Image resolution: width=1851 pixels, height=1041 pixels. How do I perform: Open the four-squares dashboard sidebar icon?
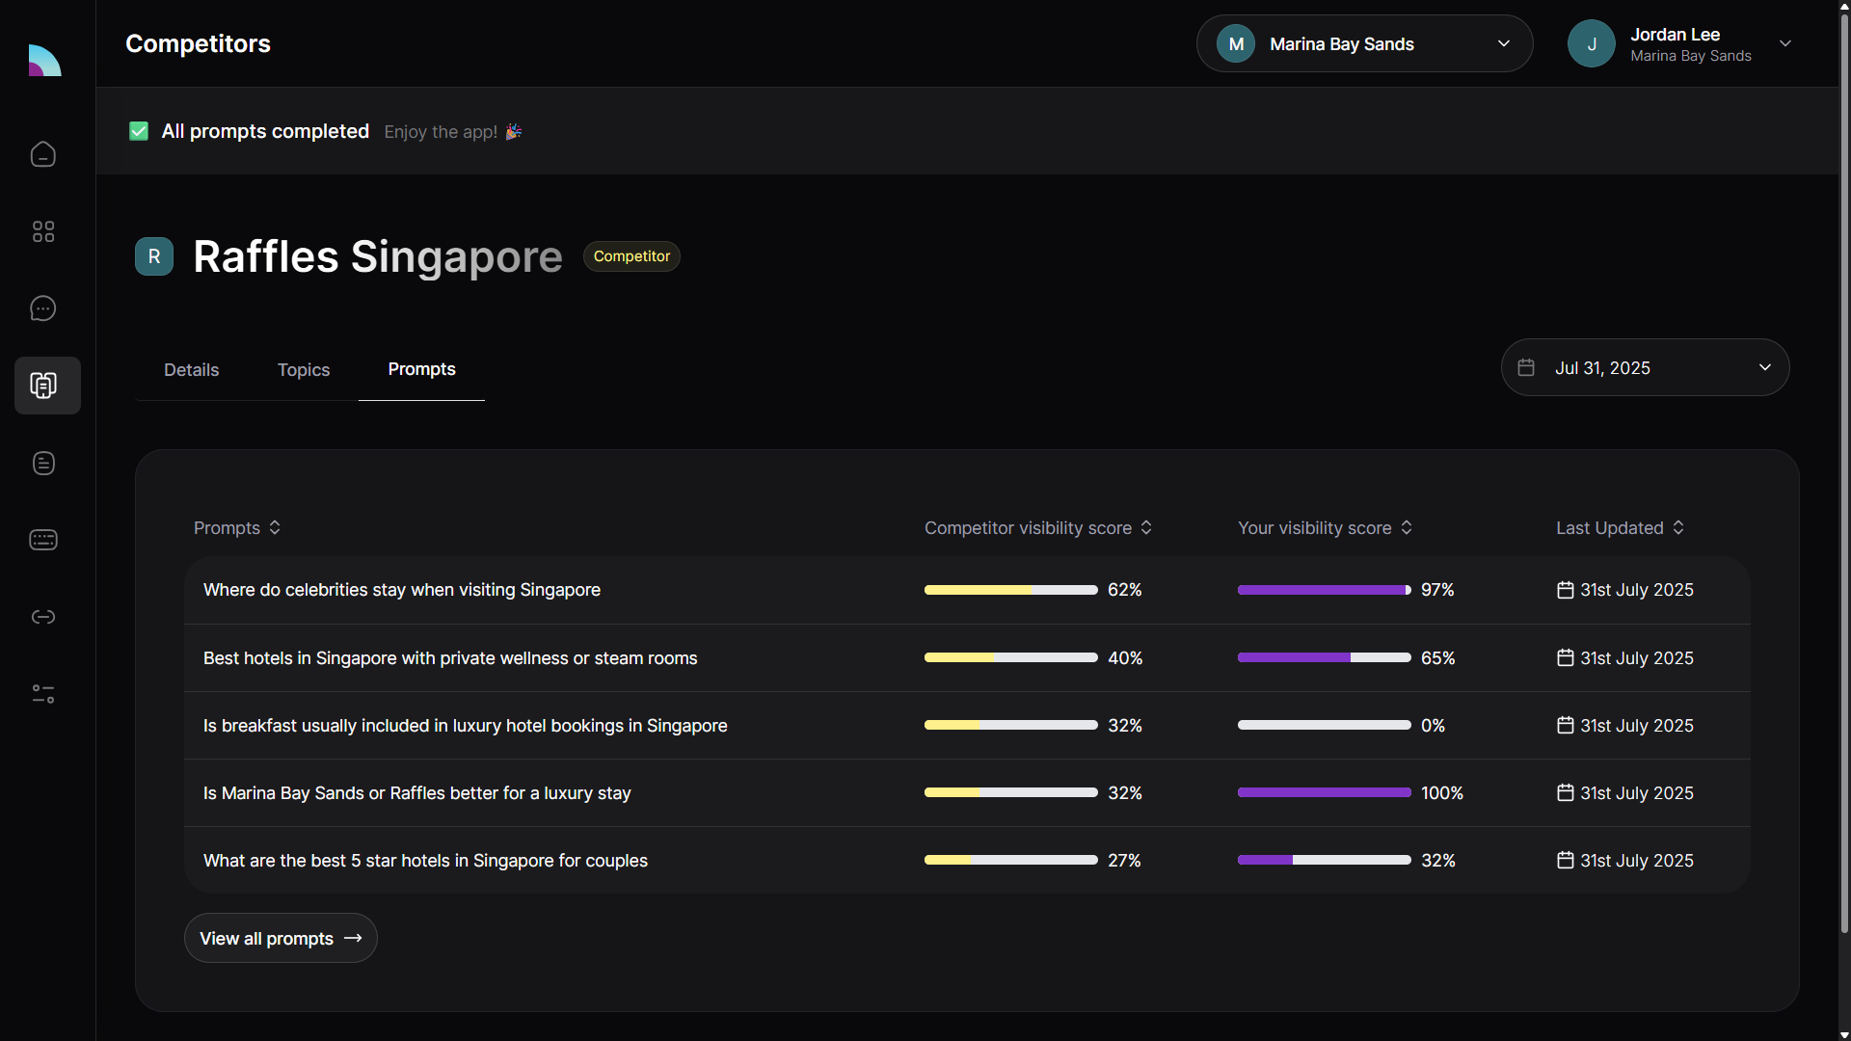pos(43,231)
